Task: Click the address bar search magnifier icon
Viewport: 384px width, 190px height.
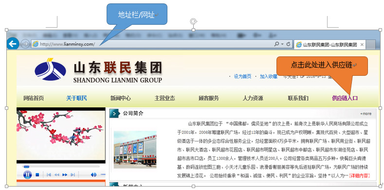Action: [276, 44]
